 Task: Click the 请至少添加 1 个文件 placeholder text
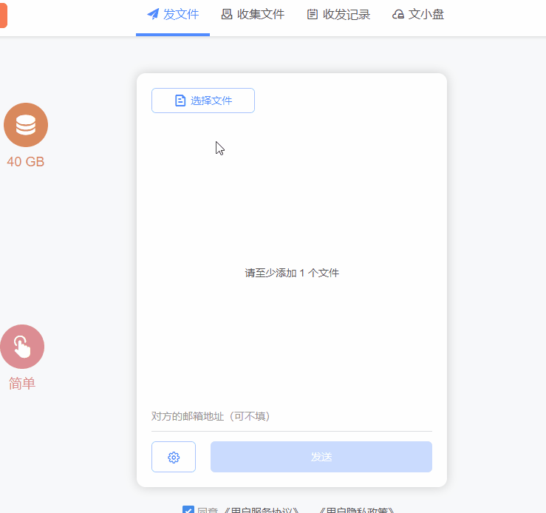click(x=292, y=273)
